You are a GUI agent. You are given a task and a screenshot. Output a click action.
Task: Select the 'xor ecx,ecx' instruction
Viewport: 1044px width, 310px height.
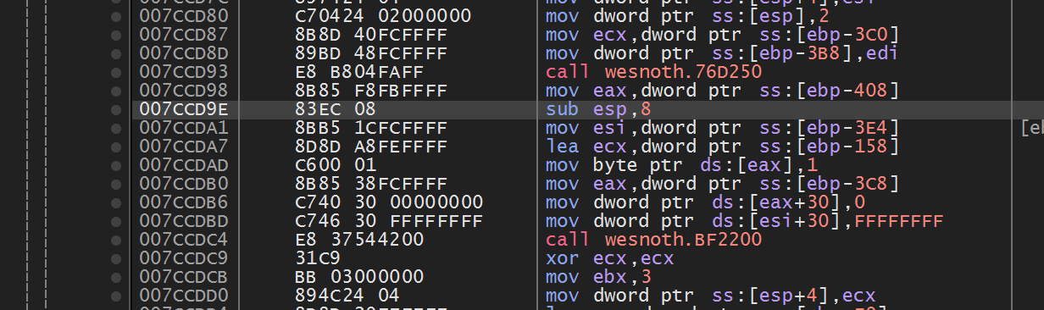[x=610, y=258]
